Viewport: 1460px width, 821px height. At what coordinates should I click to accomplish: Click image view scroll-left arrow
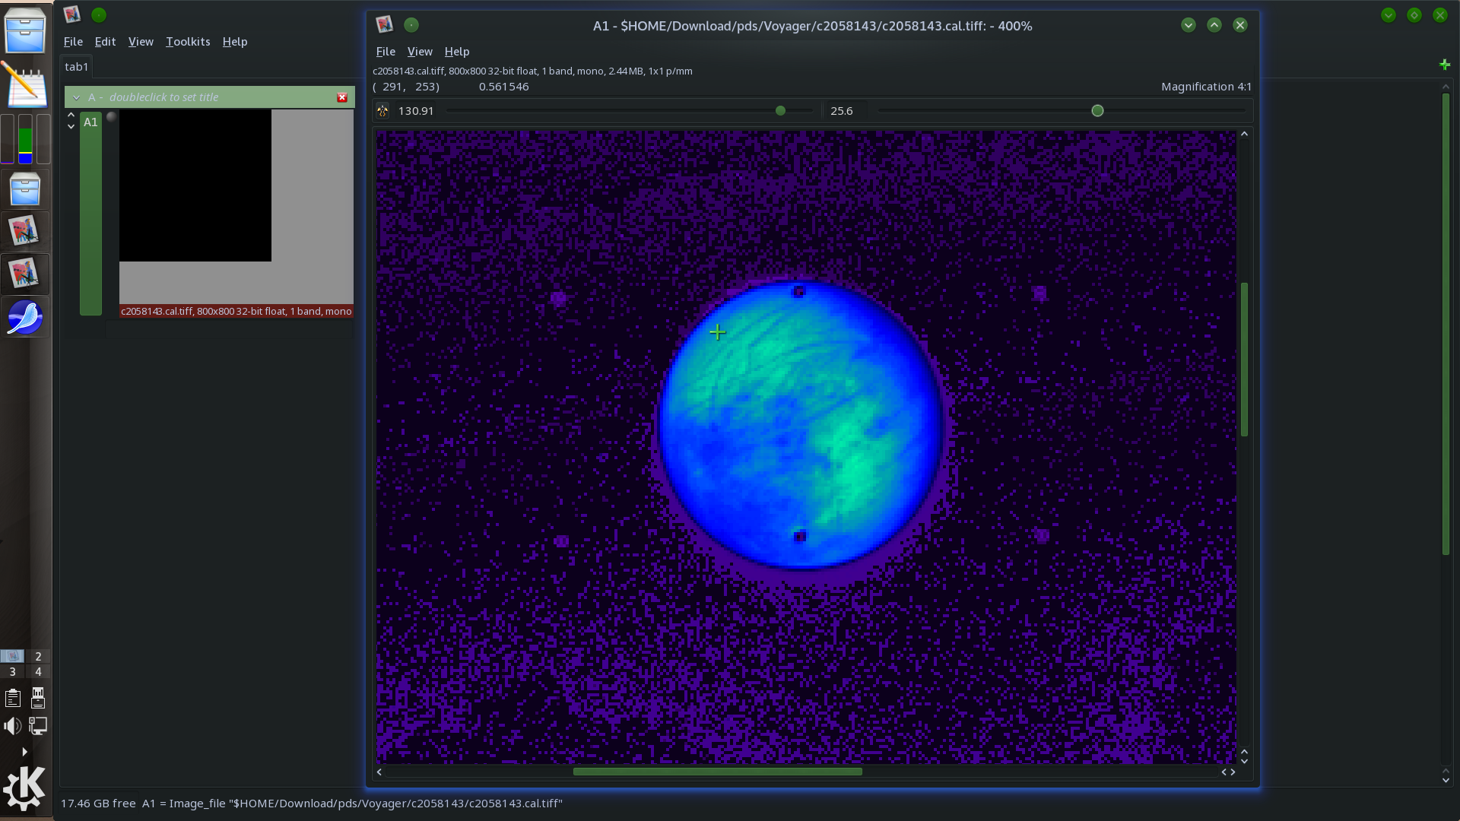coord(379,772)
